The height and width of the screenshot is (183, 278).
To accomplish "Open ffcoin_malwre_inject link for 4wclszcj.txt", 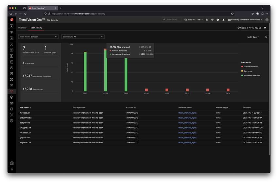I will pyautogui.click(x=187, y=113).
